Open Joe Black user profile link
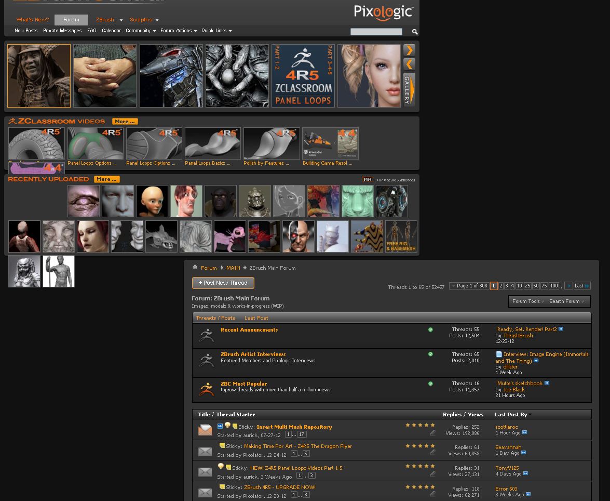Viewport: 610px width, 501px height. (514, 390)
